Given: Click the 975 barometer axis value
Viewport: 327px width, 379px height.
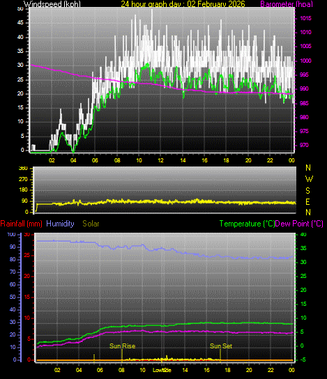Looking at the screenshot, I should point(304,132).
